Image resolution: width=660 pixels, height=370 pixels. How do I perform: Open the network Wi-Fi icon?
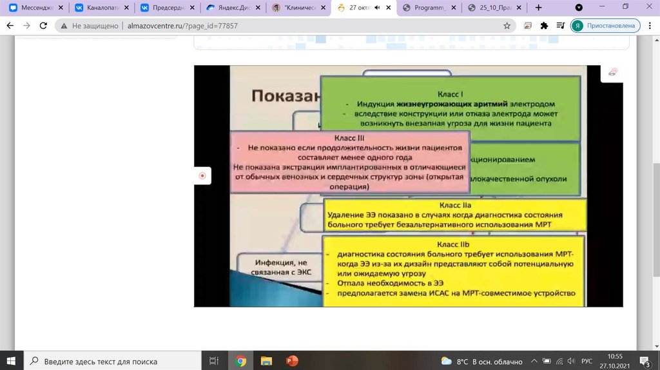pyautogui.click(x=559, y=361)
